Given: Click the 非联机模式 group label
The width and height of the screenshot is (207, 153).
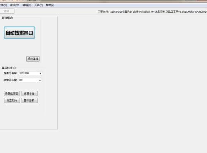Looking at the screenshot, I should [9, 68].
